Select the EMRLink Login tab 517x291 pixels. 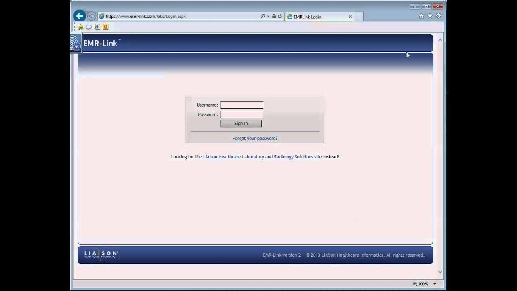[x=319, y=17]
